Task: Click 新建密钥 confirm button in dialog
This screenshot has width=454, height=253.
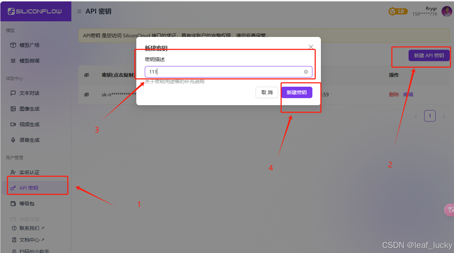Action: click(297, 92)
